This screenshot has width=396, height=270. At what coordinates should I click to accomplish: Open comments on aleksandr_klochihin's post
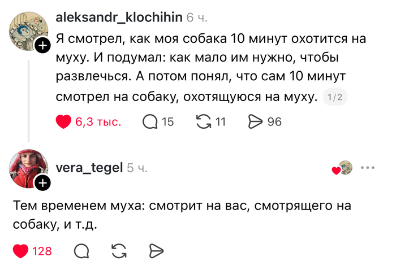pos(150,122)
